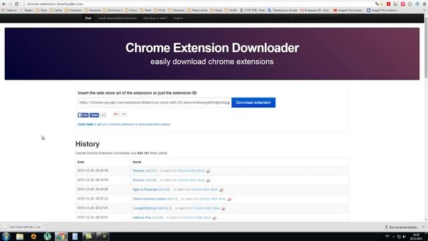The height and width of the screenshot is (241, 428).
Task: Close the downloads bar with X
Action: 424,227
